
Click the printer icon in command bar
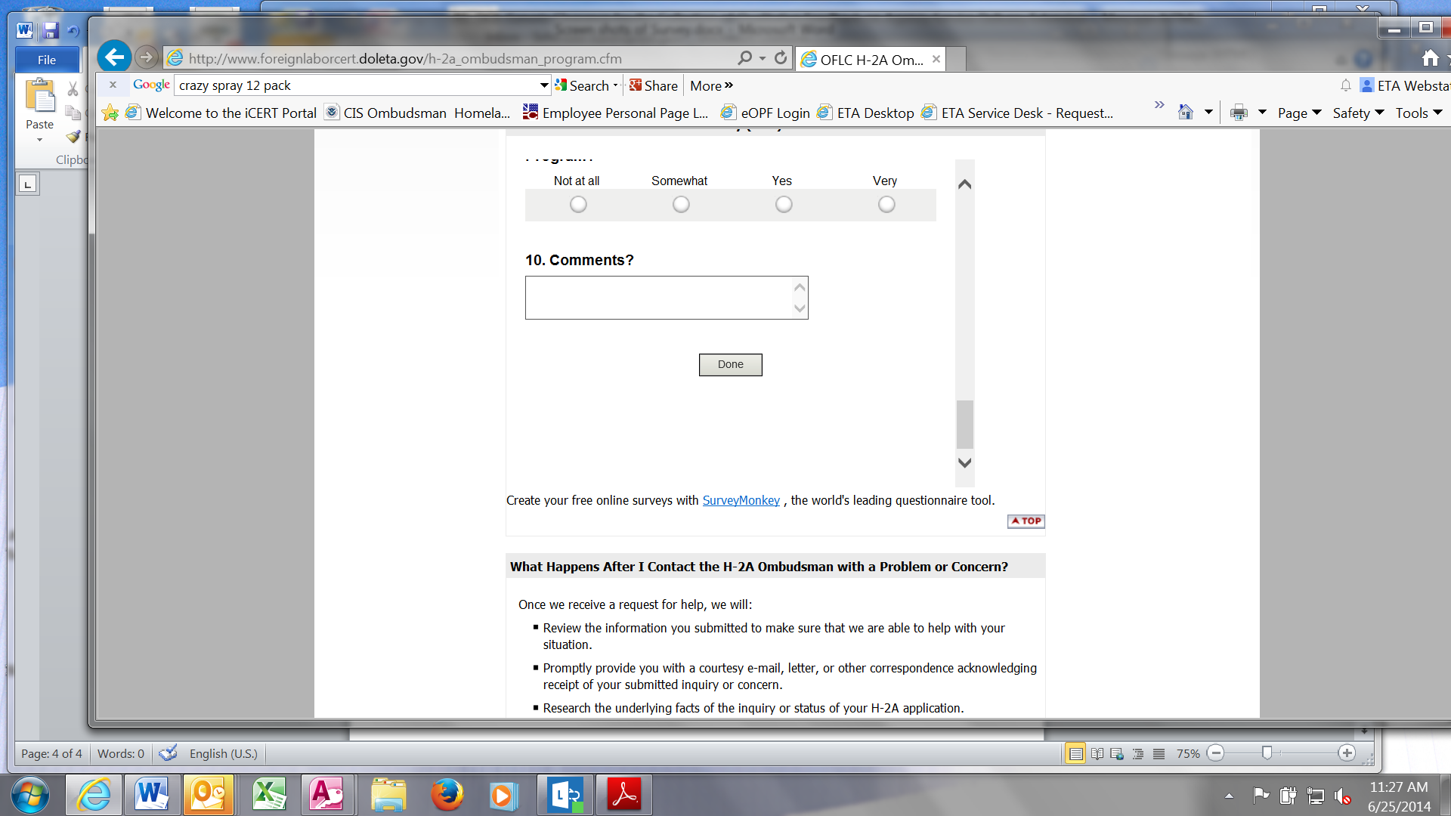tap(1239, 113)
